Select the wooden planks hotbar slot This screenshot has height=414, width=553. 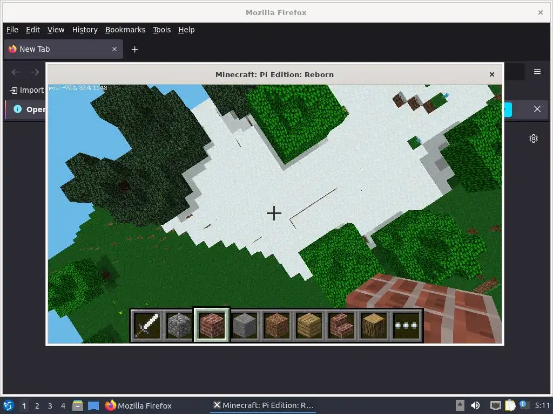coord(309,325)
